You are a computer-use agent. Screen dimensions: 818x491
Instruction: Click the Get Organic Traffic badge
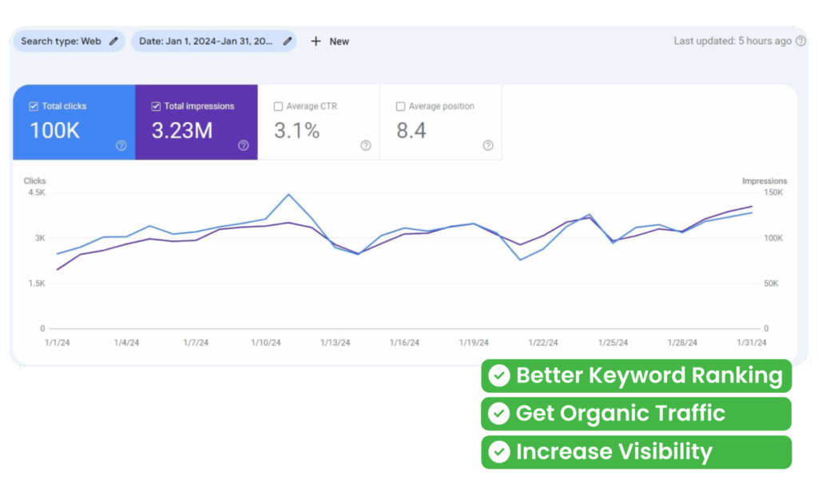click(636, 414)
